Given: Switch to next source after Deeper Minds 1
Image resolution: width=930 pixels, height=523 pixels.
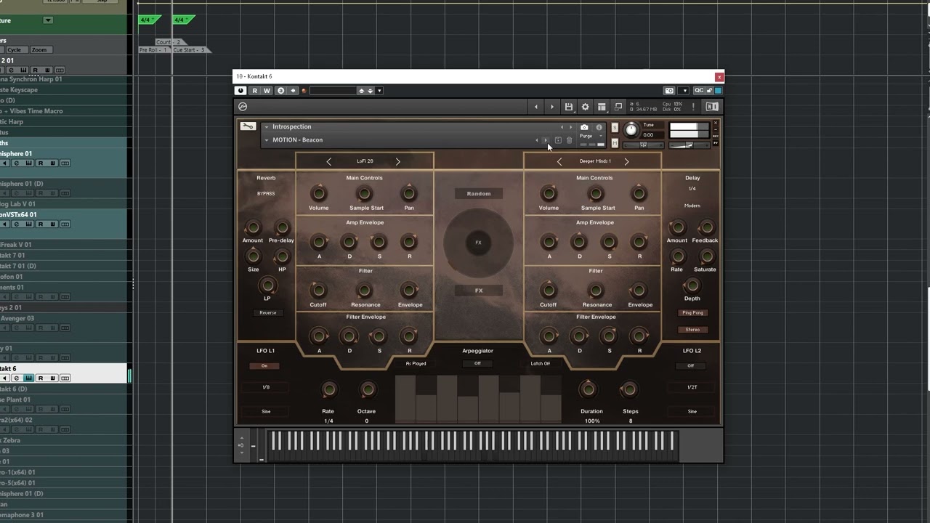Looking at the screenshot, I should [626, 161].
